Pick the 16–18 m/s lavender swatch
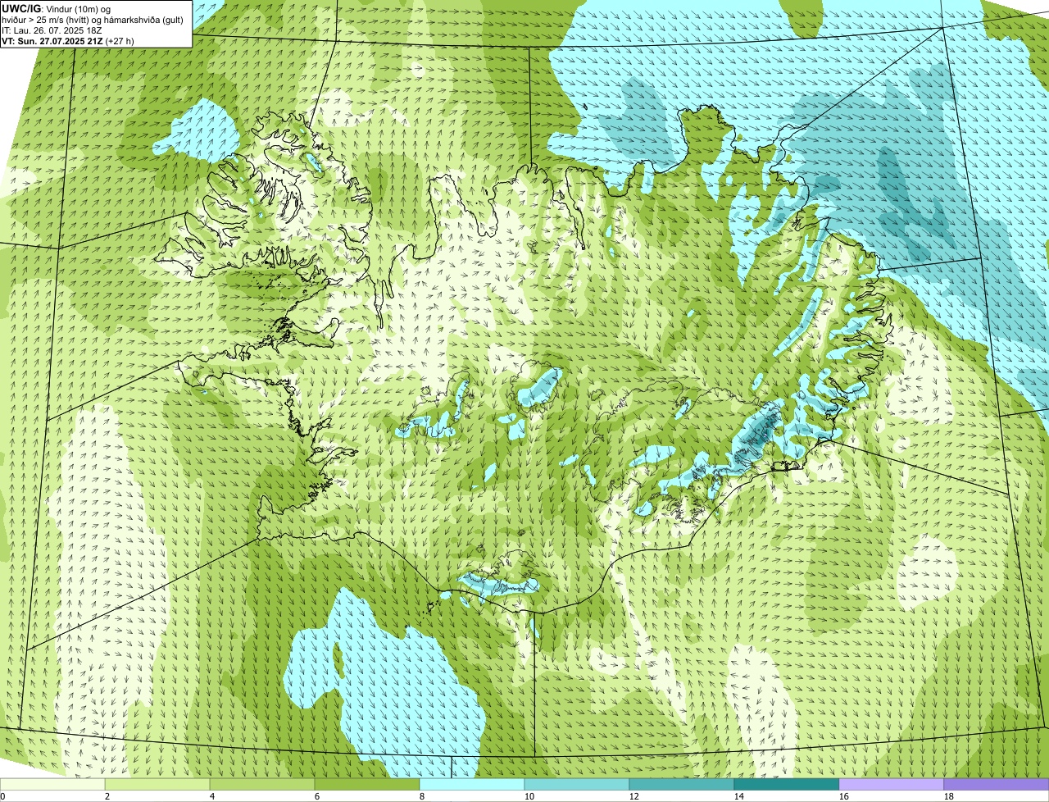This screenshot has width=1049, height=802. (892, 784)
